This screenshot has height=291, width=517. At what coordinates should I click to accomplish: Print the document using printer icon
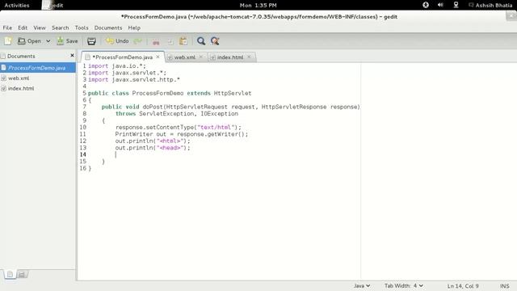(x=91, y=41)
